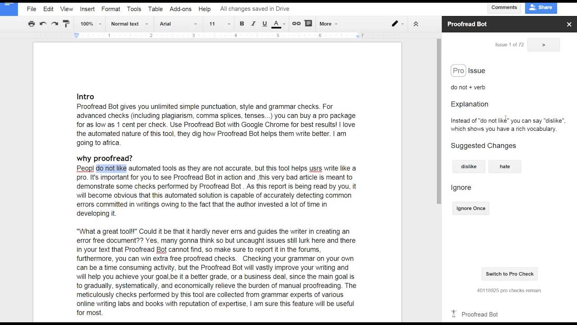
Task: Open the View menu
Action: (x=66, y=9)
